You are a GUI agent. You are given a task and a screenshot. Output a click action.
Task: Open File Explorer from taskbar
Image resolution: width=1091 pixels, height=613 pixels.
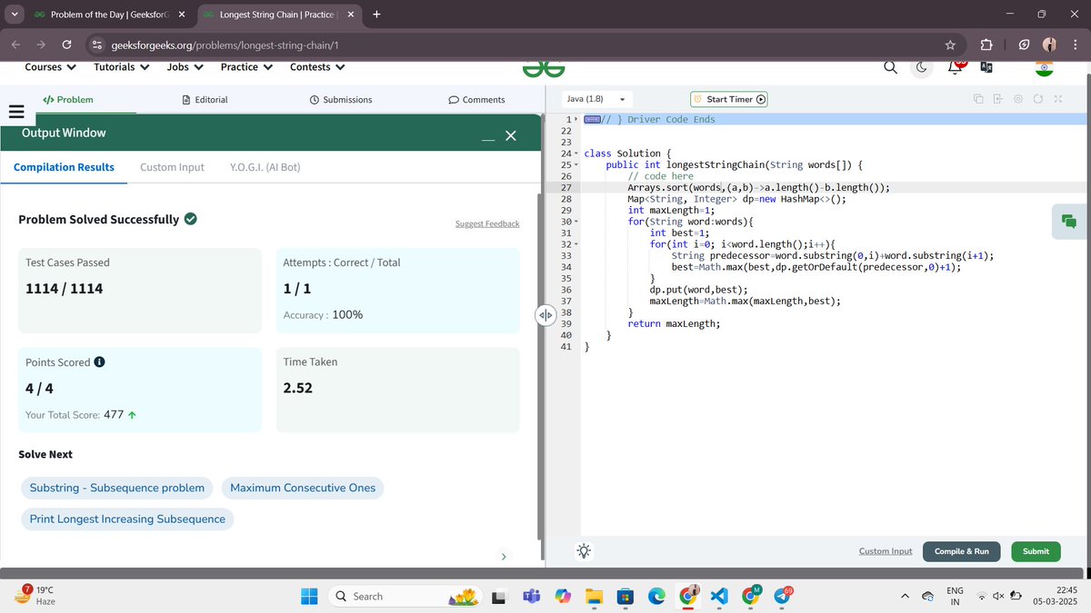(594, 597)
